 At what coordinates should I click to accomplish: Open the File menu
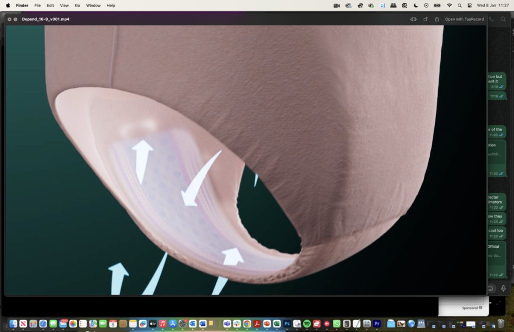[x=37, y=6]
